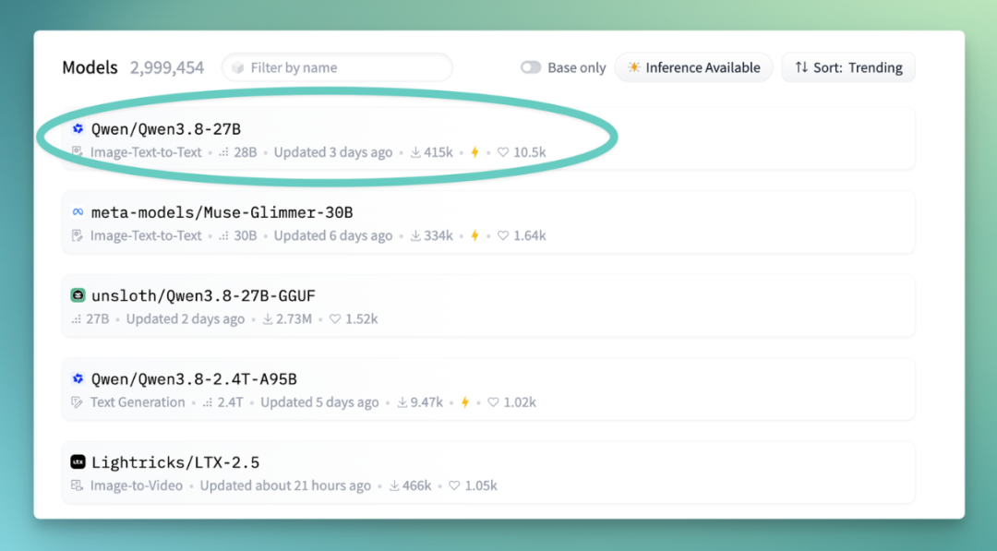Click the download icon next to 2.73M
The height and width of the screenshot is (551, 997).
pos(268,318)
